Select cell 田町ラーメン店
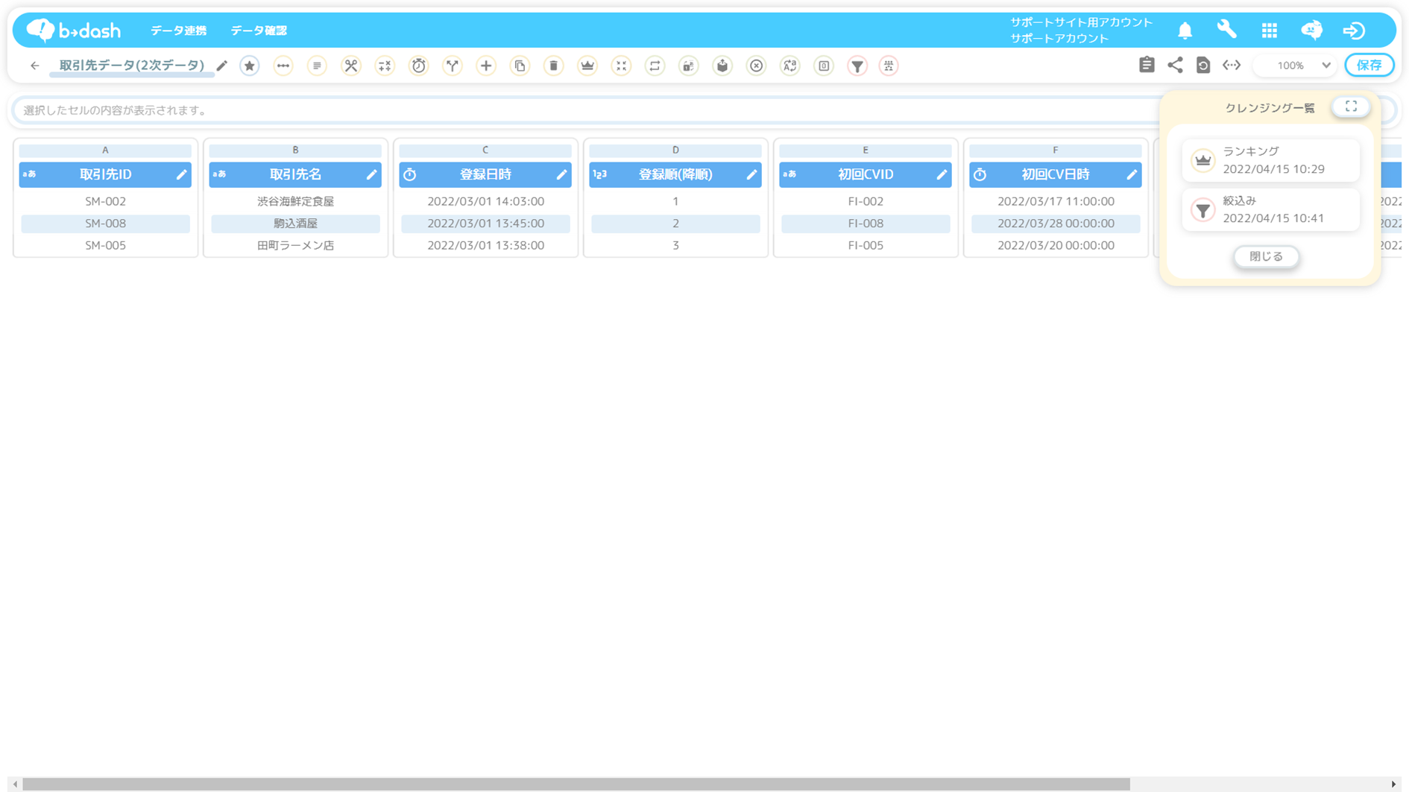This screenshot has width=1409, height=792. click(295, 245)
